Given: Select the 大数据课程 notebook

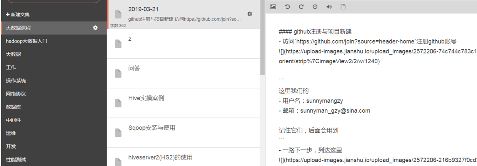Looking at the screenshot, I should click(53, 28).
